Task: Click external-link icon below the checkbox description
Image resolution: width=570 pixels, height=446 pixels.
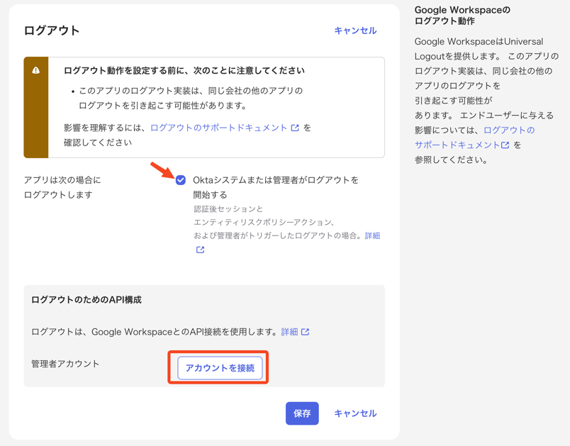Action: [x=200, y=250]
